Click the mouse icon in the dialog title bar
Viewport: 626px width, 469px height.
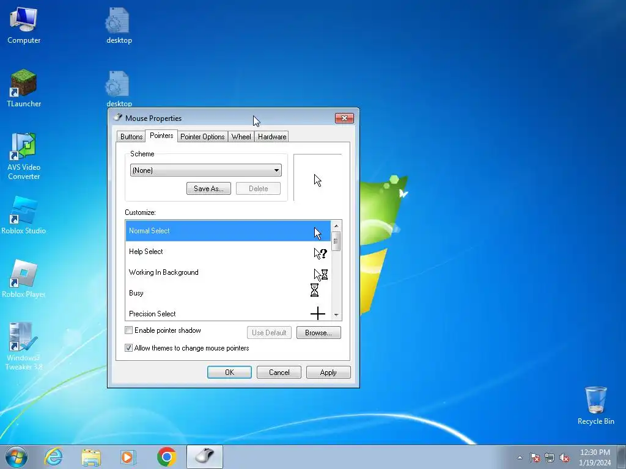[x=118, y=117]
